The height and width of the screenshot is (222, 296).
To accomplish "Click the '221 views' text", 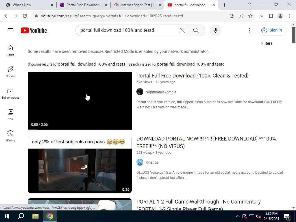I will coord(144,152).
